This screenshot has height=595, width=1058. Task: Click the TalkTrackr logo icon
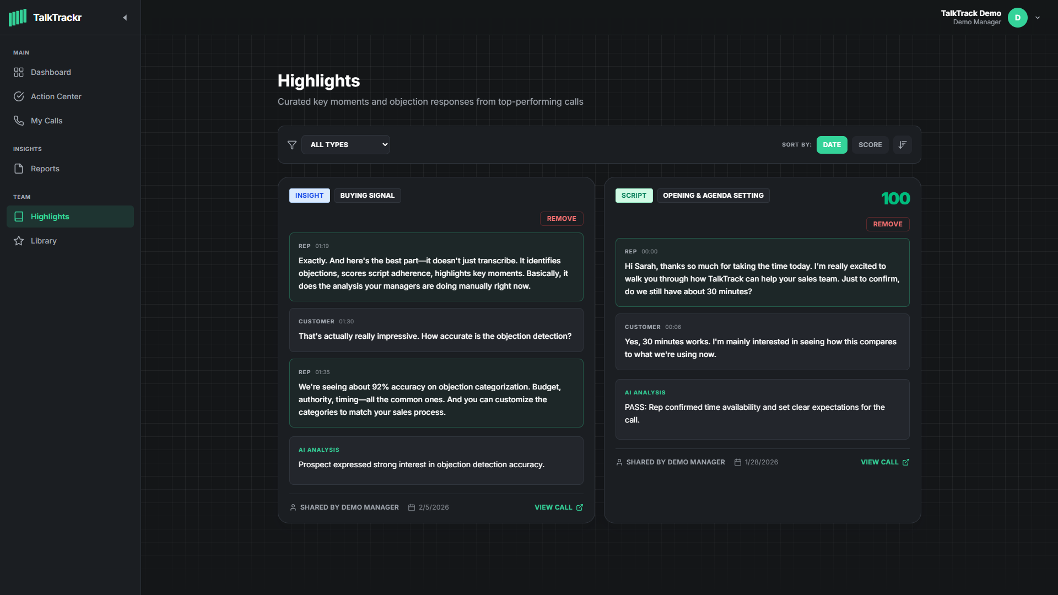click(x=18, y=18)
